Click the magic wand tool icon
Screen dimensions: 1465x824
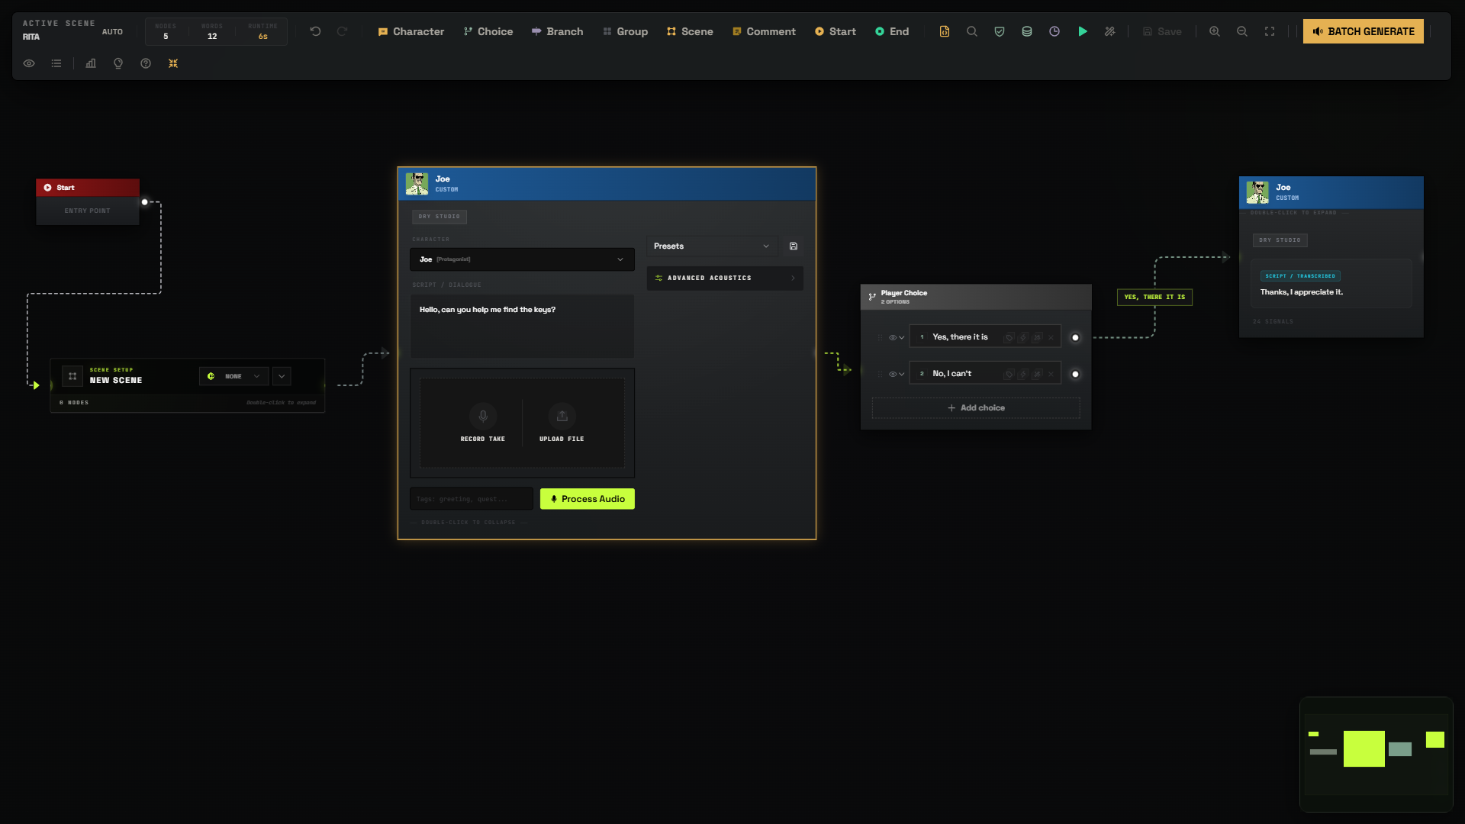click(1109, 31)
